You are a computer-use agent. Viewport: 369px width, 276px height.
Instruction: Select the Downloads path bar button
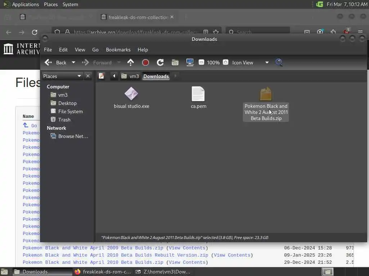click(x=156, y=76)
